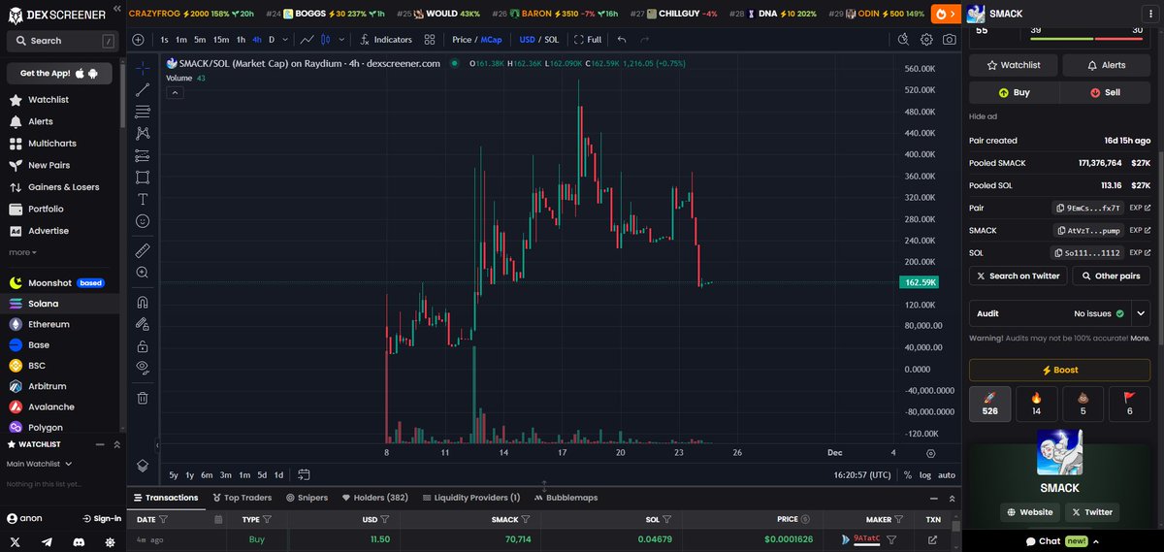The width and height of the screenshot is (1164, 552).
Task: Open chart settings gear icon
Action: click(926, 40)
